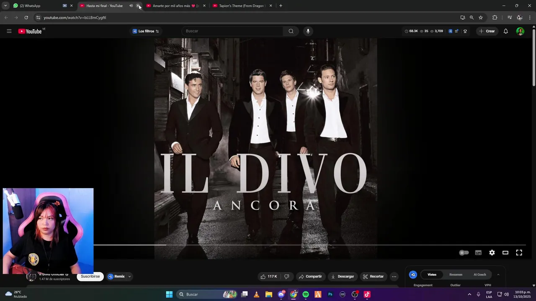
Task: Start voice search with microphone icon
Action: [308, 31]
